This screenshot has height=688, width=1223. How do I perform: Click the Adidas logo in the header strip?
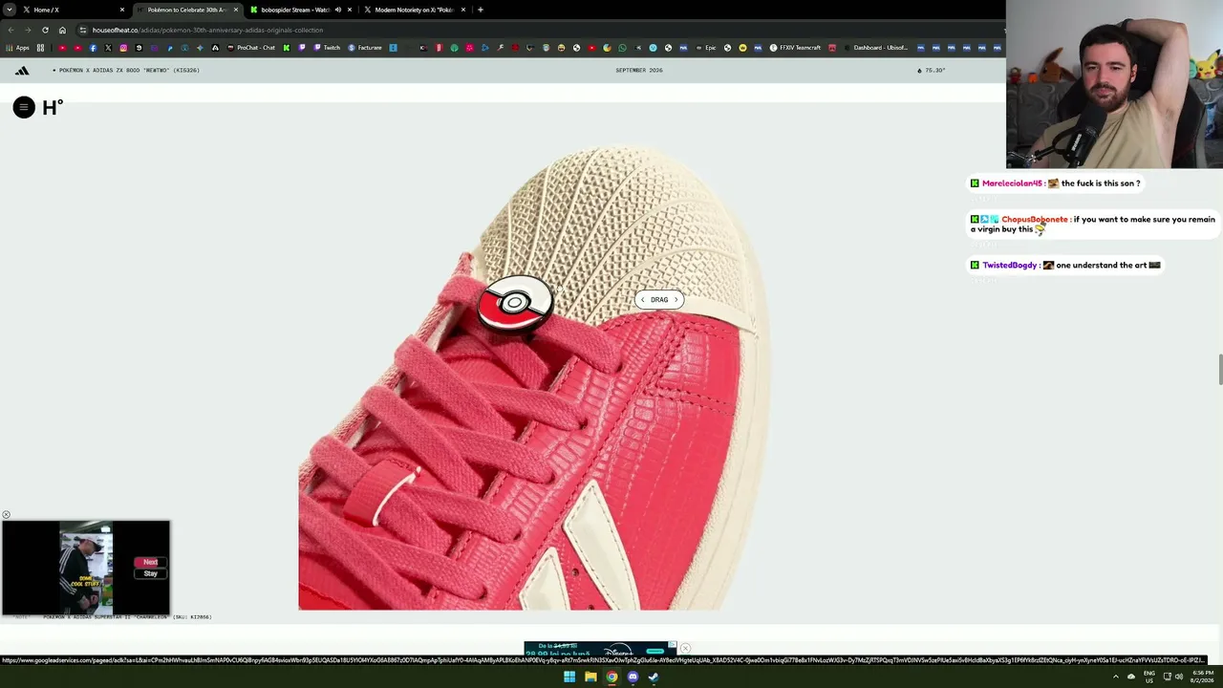coord(22,70)
